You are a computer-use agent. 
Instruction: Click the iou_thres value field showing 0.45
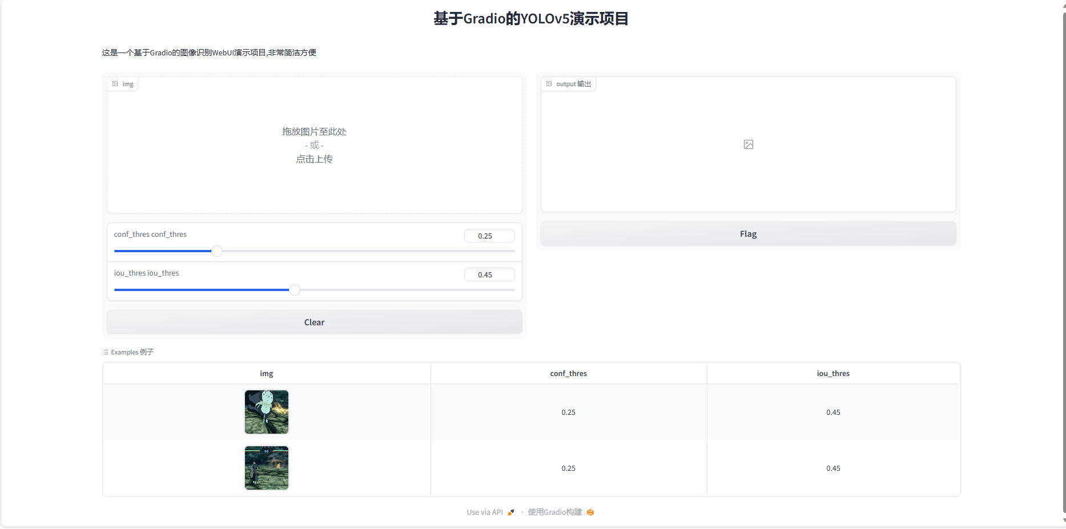click(x=489, y=274)
